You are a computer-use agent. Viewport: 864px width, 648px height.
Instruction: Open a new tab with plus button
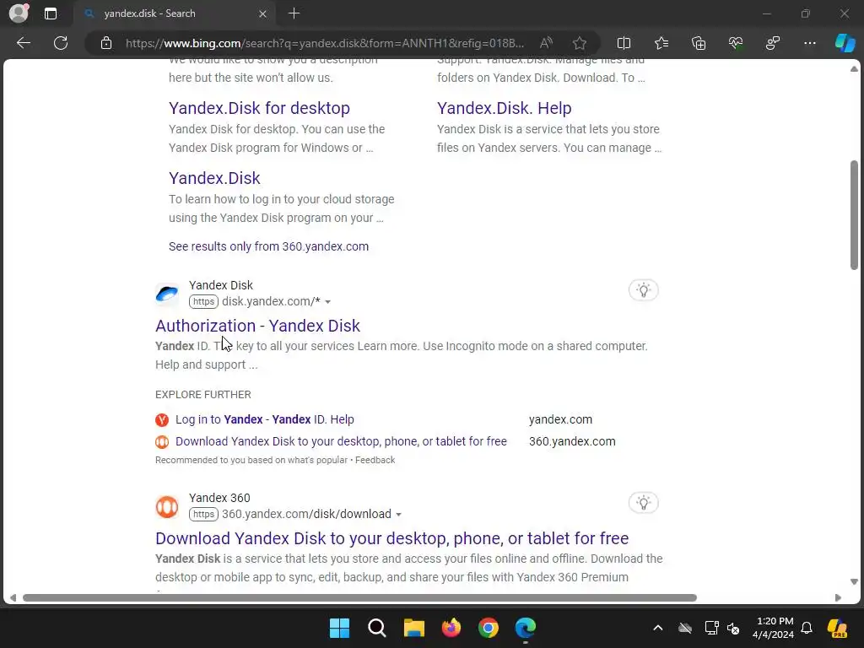(x=294, y=13)
